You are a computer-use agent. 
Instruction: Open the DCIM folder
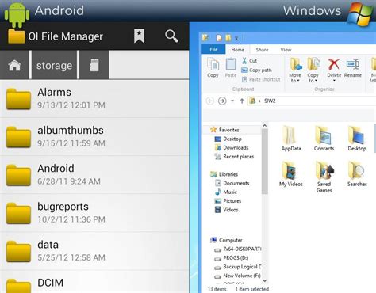(94, 282)
